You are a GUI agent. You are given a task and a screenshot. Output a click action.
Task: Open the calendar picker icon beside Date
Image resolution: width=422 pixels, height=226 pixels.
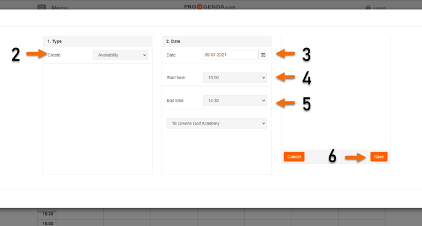point(263,55)
